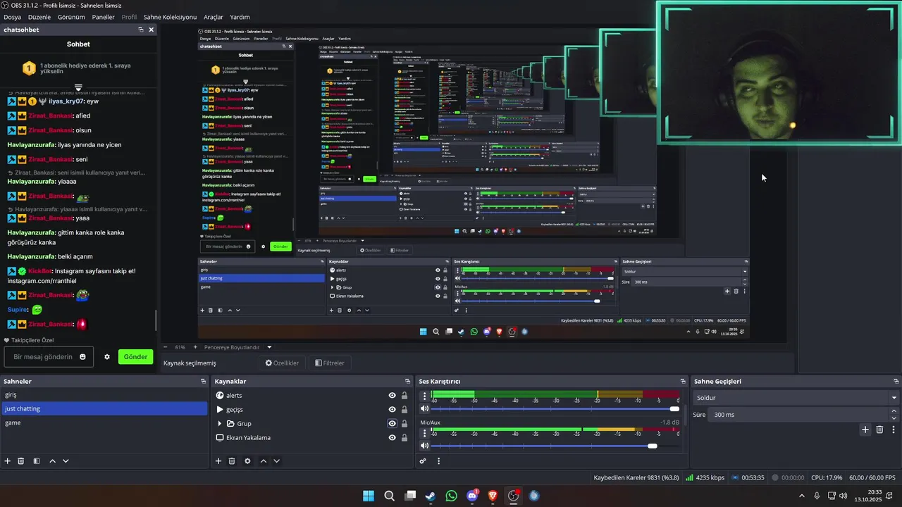The width and height of the screenshot is (902, 507).
Task: Open WhatsApp from the taskbar
Action: pos(451,496)
